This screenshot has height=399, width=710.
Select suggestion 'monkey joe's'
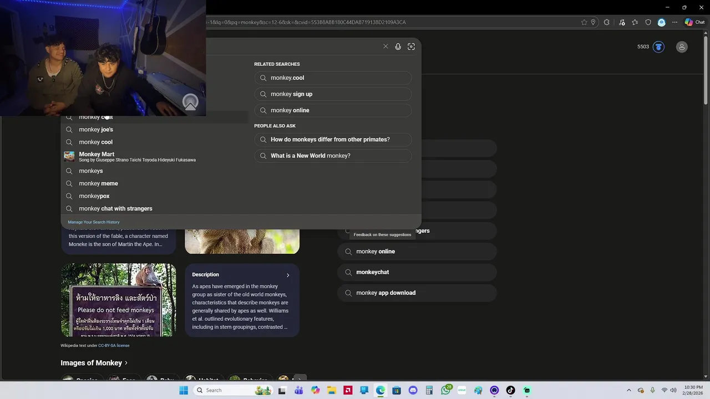pos(155,130)
